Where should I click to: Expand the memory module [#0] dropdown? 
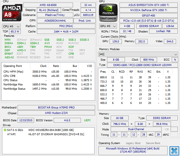138,54
